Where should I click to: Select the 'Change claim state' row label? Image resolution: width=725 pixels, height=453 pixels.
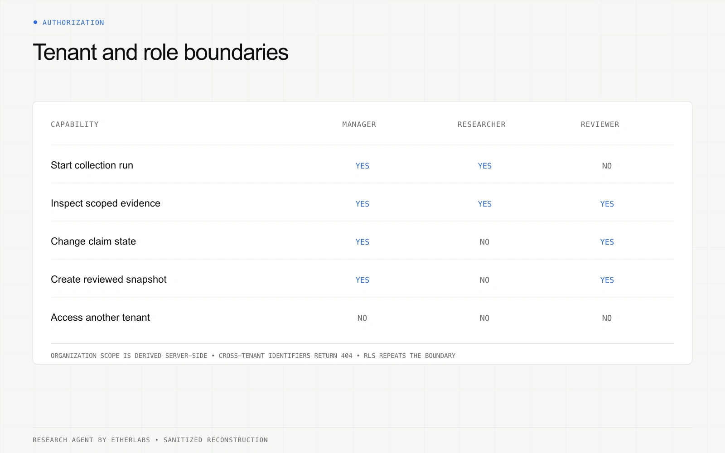(x=93, y=241)
